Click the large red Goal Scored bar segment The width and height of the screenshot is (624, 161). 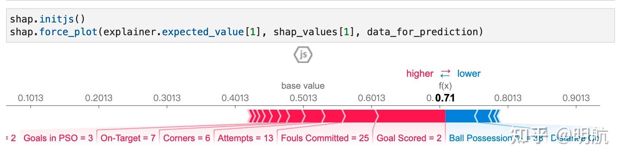click(x=411, y=116)
